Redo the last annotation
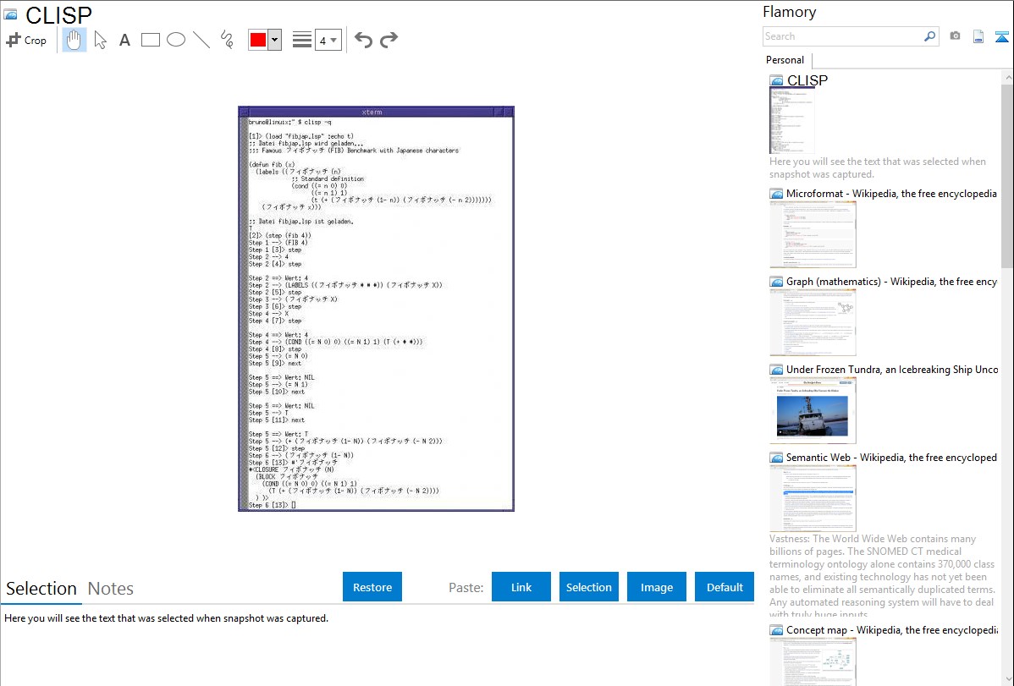The width and height of the screenshot is (1014, 686). tap(389, 40)
